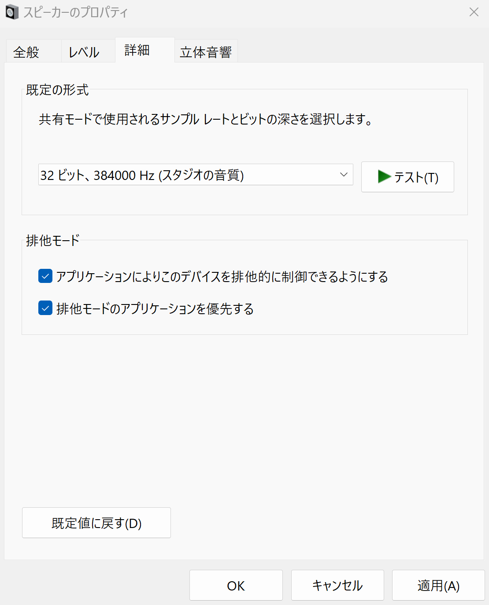Enable アプリケーションによりこのデバイスを排他的に制御できるようにする checkbox

(45, 276)
